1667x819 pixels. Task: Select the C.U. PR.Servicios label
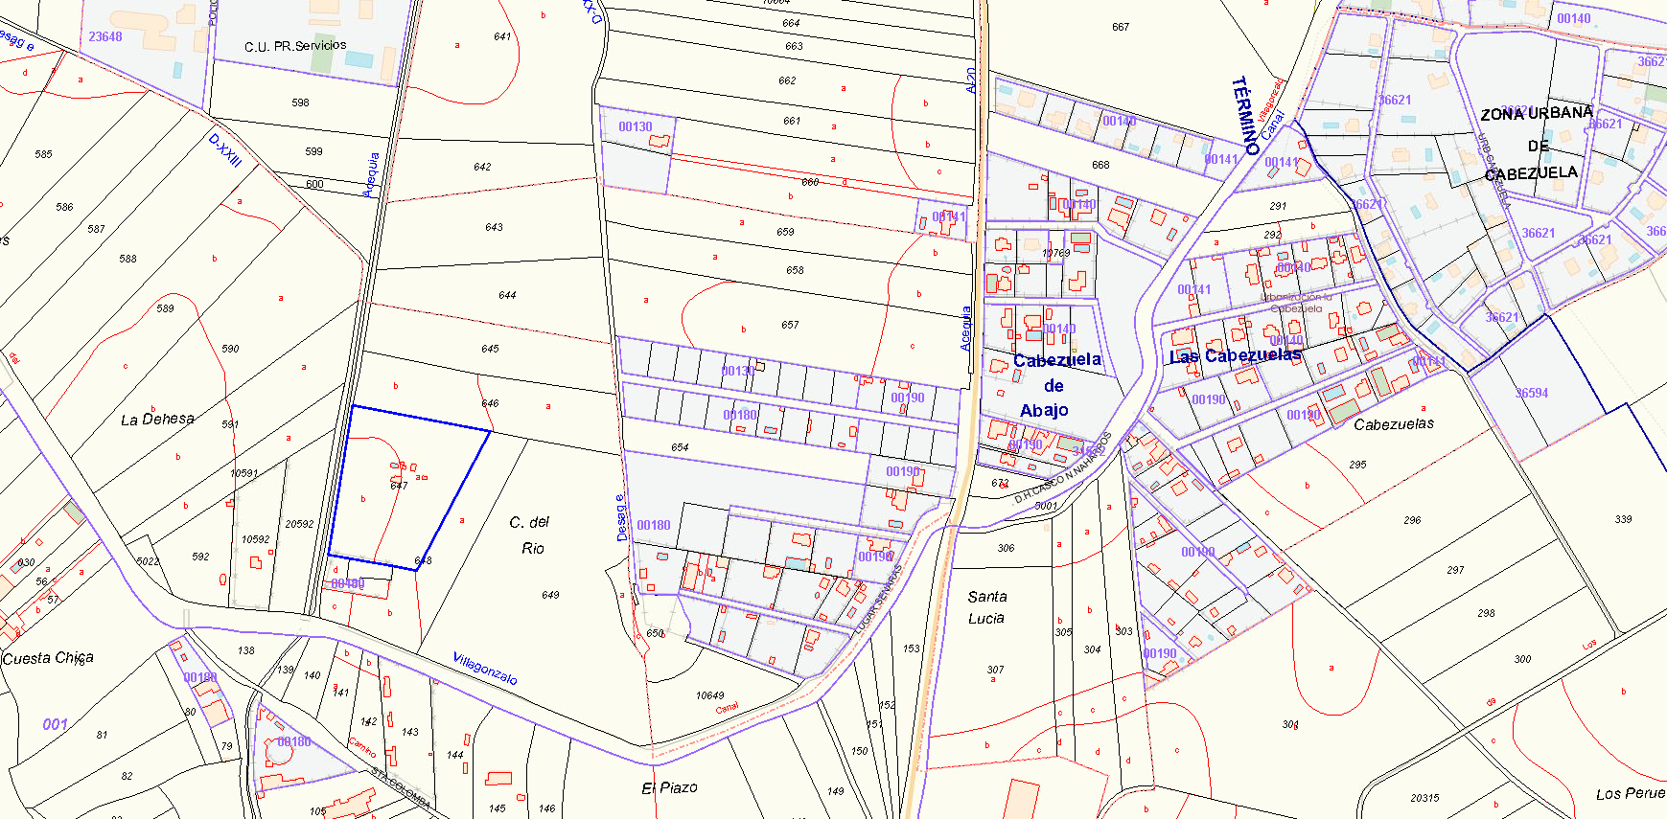click(295, 46)
